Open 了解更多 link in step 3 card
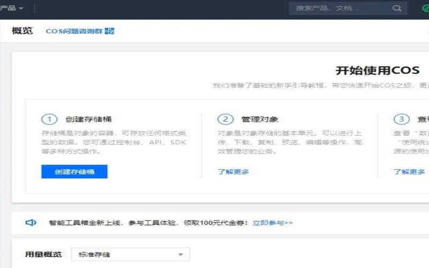Viewport: 429px width, 268px height. point(409,172)
